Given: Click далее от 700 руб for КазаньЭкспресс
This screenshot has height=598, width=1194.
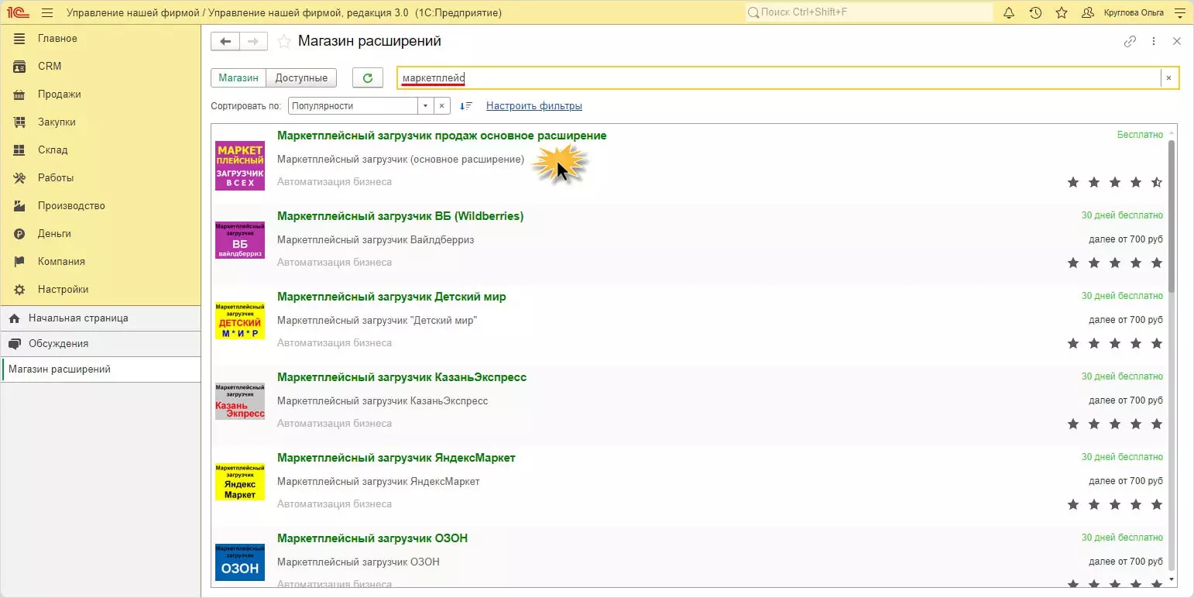Looking at the screenshot, I should tap(1126, 400).
